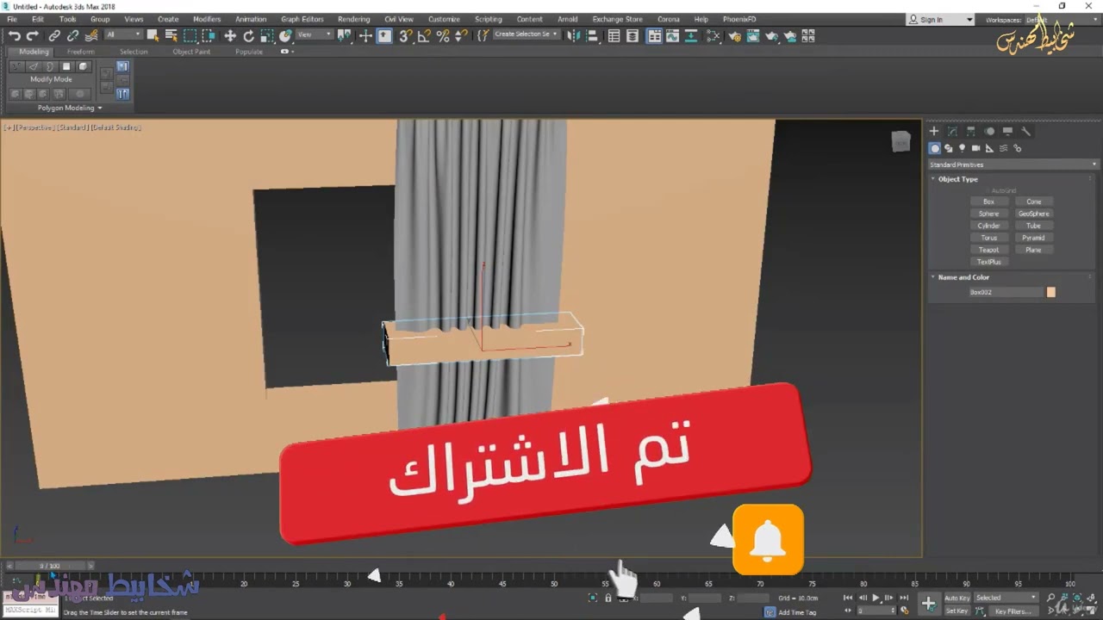
Task: Toggle the Angle Snap button
Action: coord(424,35)
